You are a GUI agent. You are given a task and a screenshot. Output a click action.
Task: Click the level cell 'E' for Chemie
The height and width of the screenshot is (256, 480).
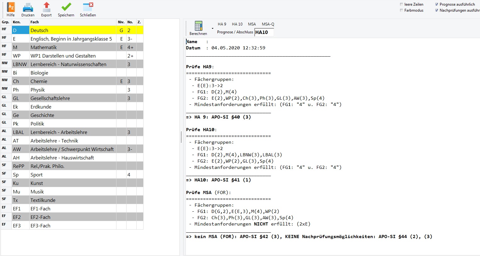(x=121, y=81)
